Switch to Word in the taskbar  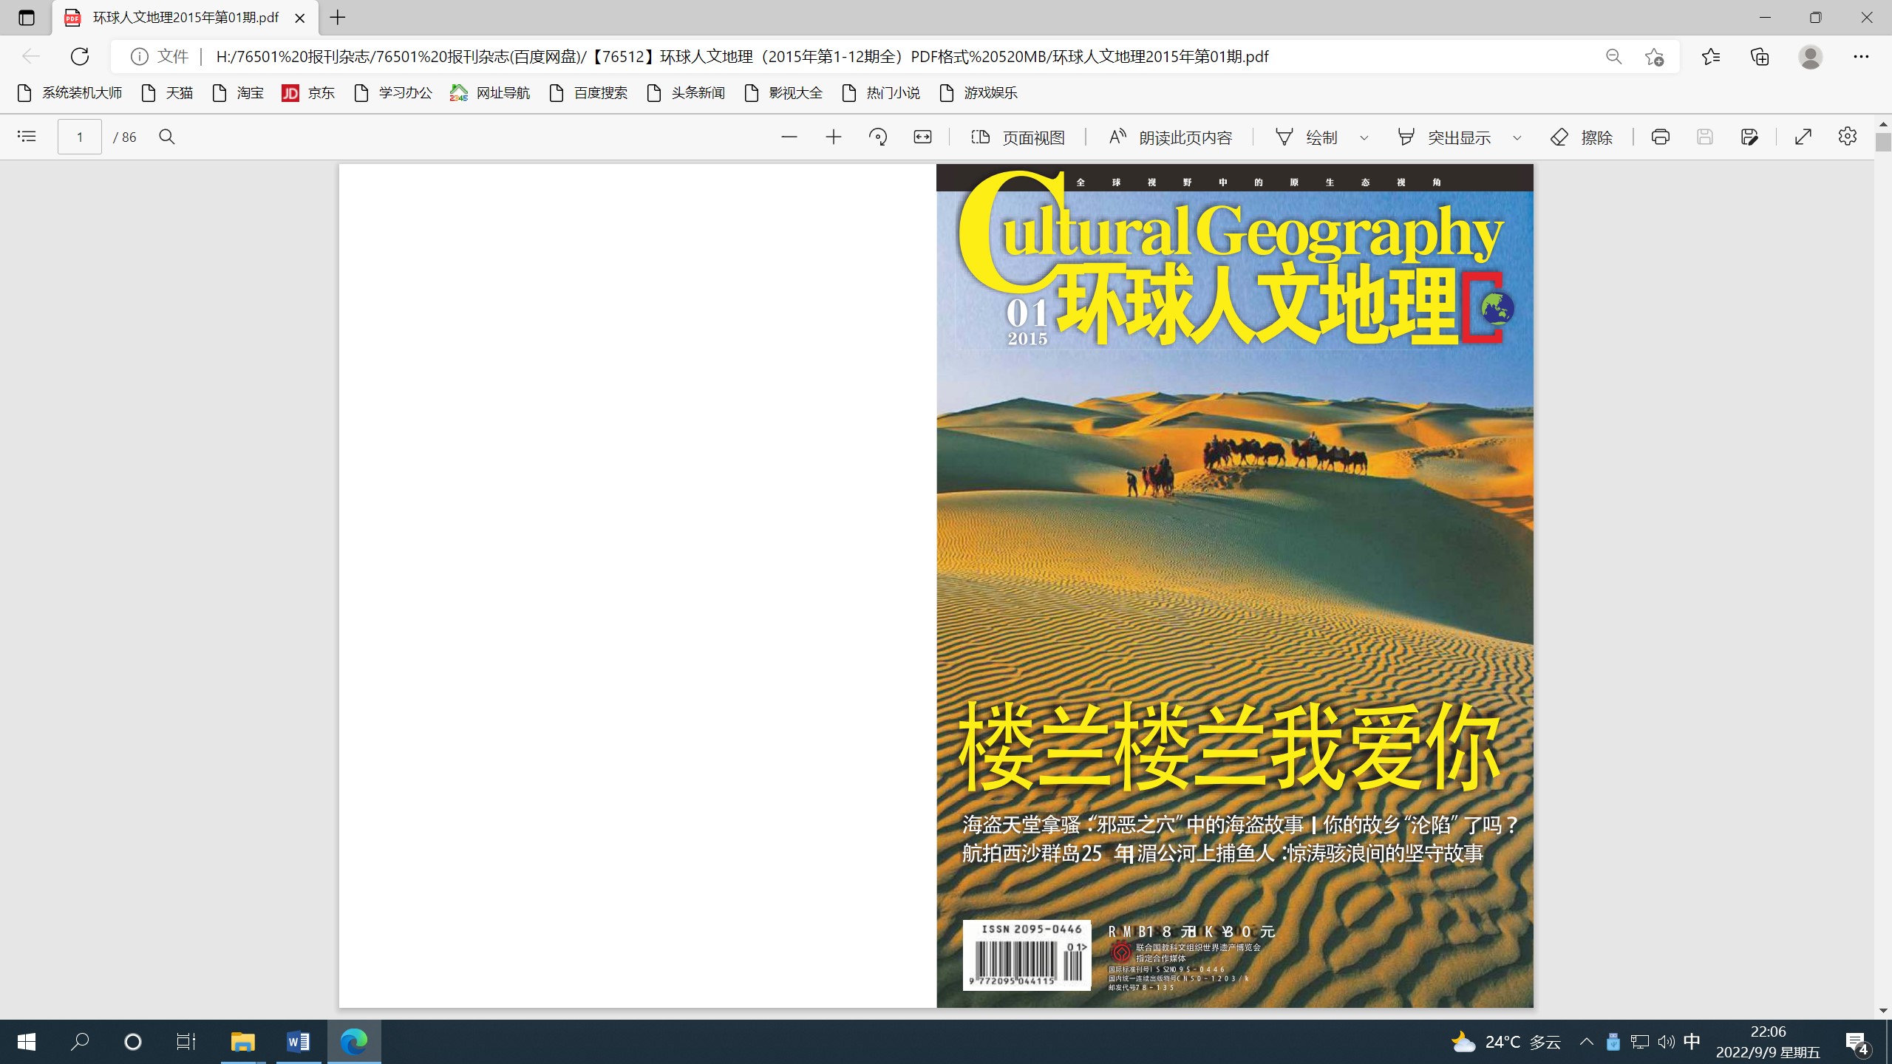299,1042
